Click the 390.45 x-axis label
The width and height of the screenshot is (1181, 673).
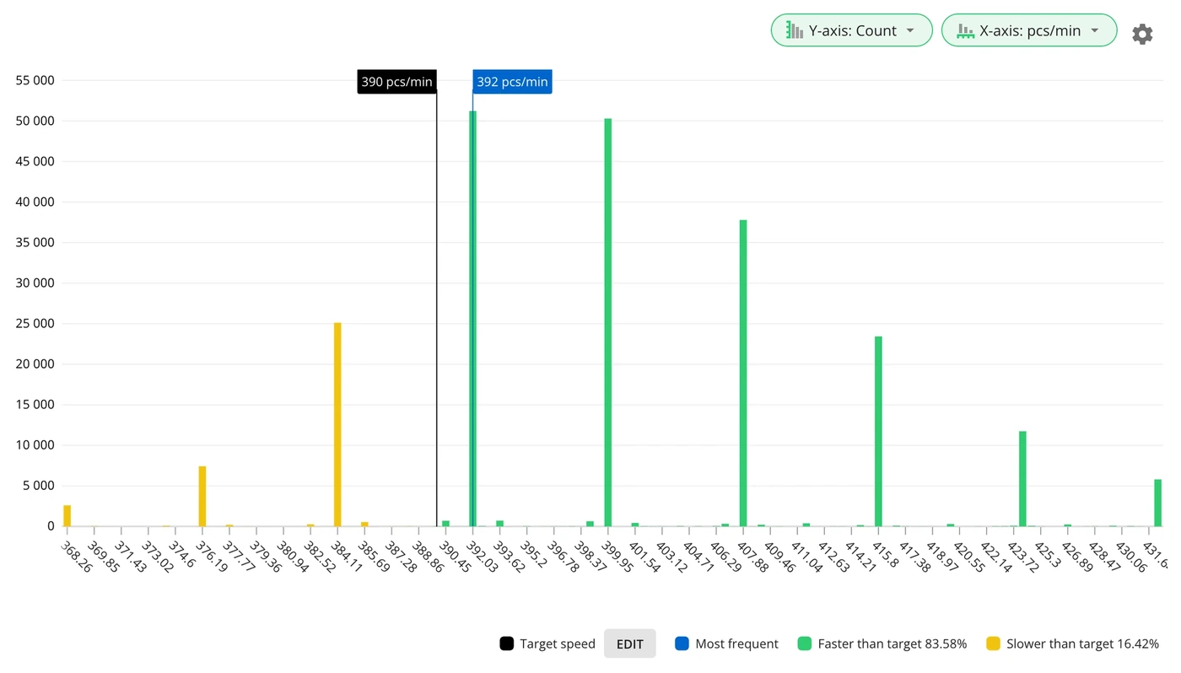point(454,557)
